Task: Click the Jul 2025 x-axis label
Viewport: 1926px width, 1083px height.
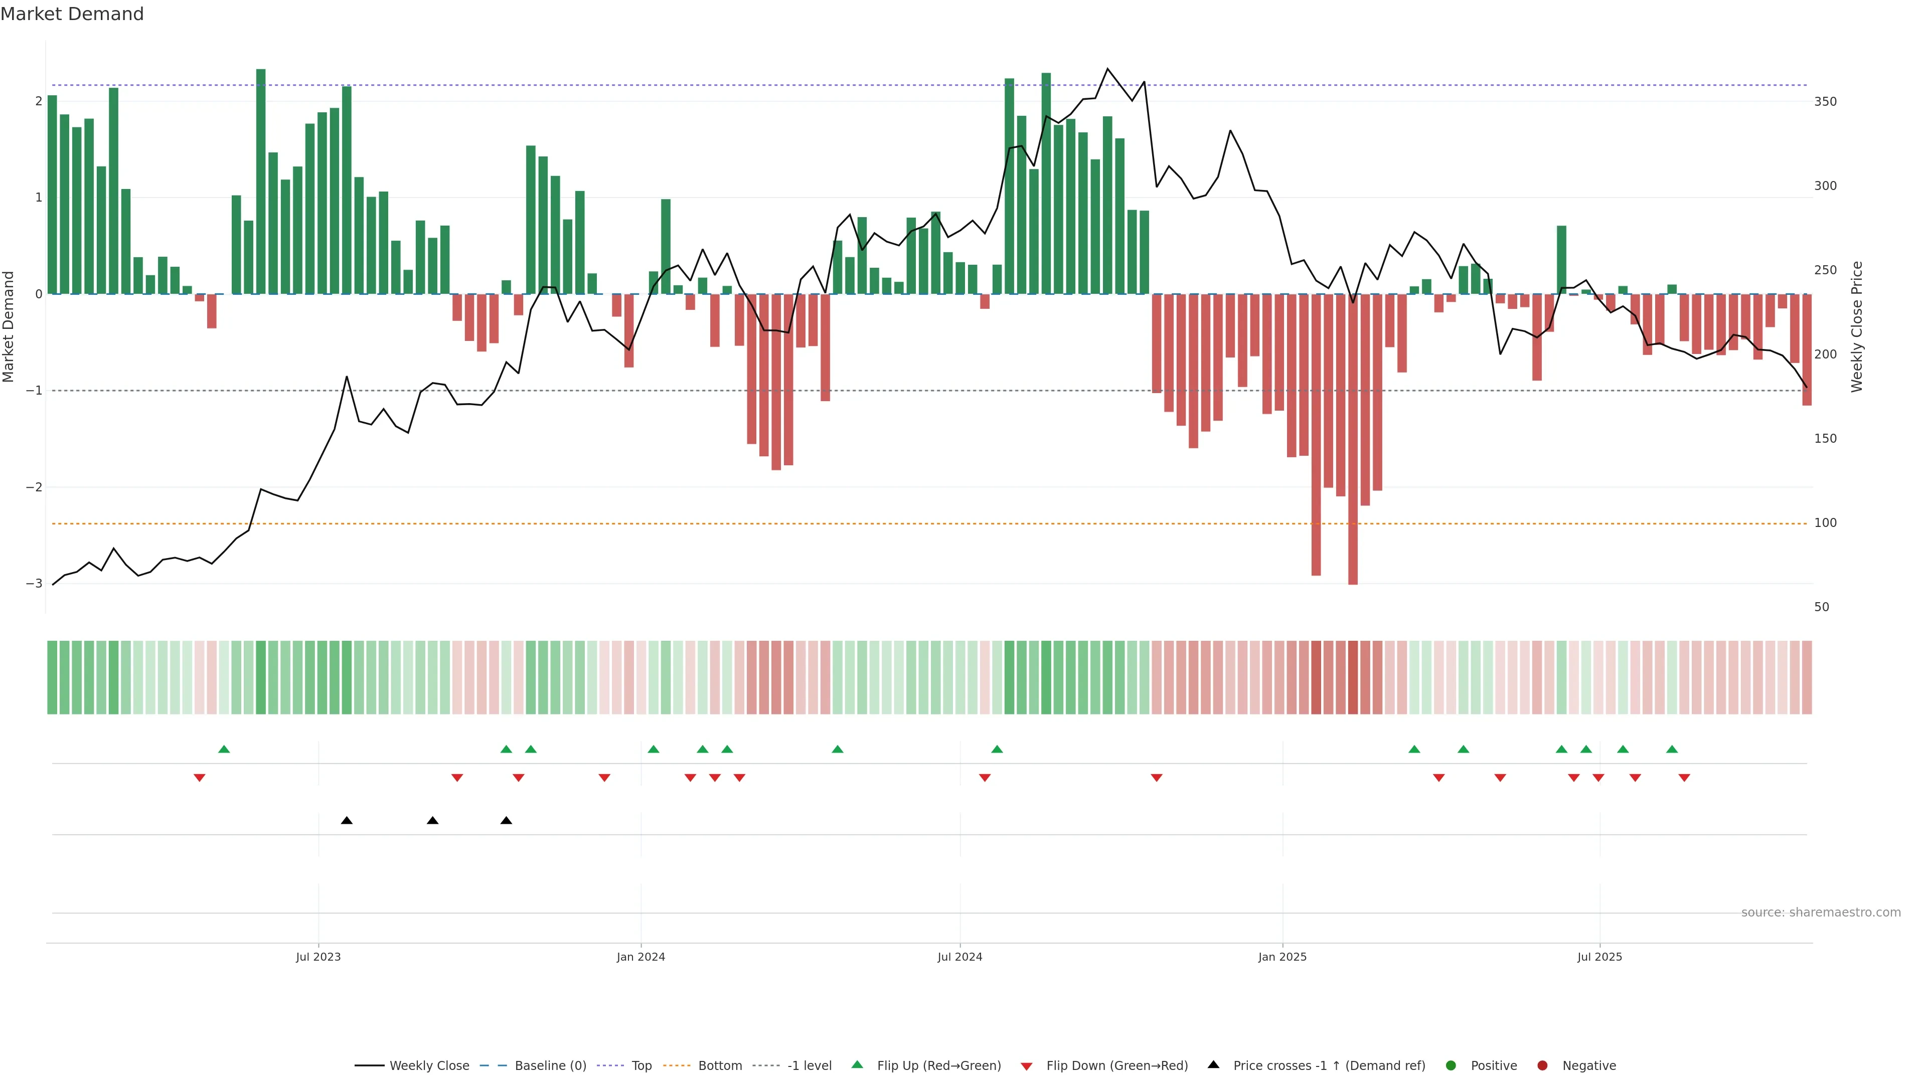Action: coord(1600,958)
